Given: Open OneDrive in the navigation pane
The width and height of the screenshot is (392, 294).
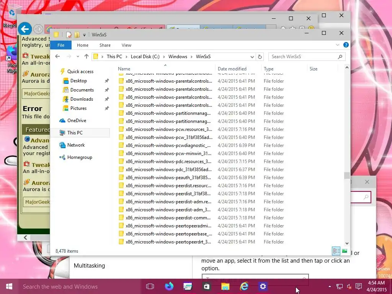Looking at the screenshot, I should coord(77,121).
